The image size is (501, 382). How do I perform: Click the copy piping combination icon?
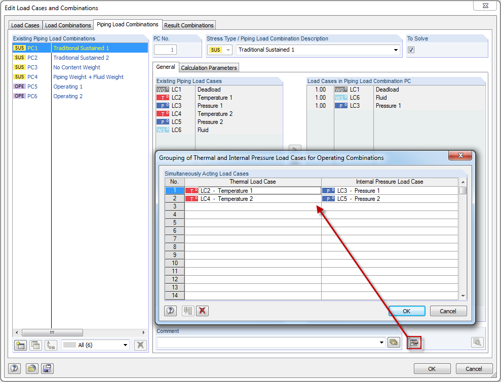coord(35,345)
